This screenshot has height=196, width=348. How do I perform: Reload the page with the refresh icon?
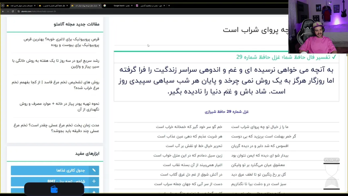[x=13, y=11]
